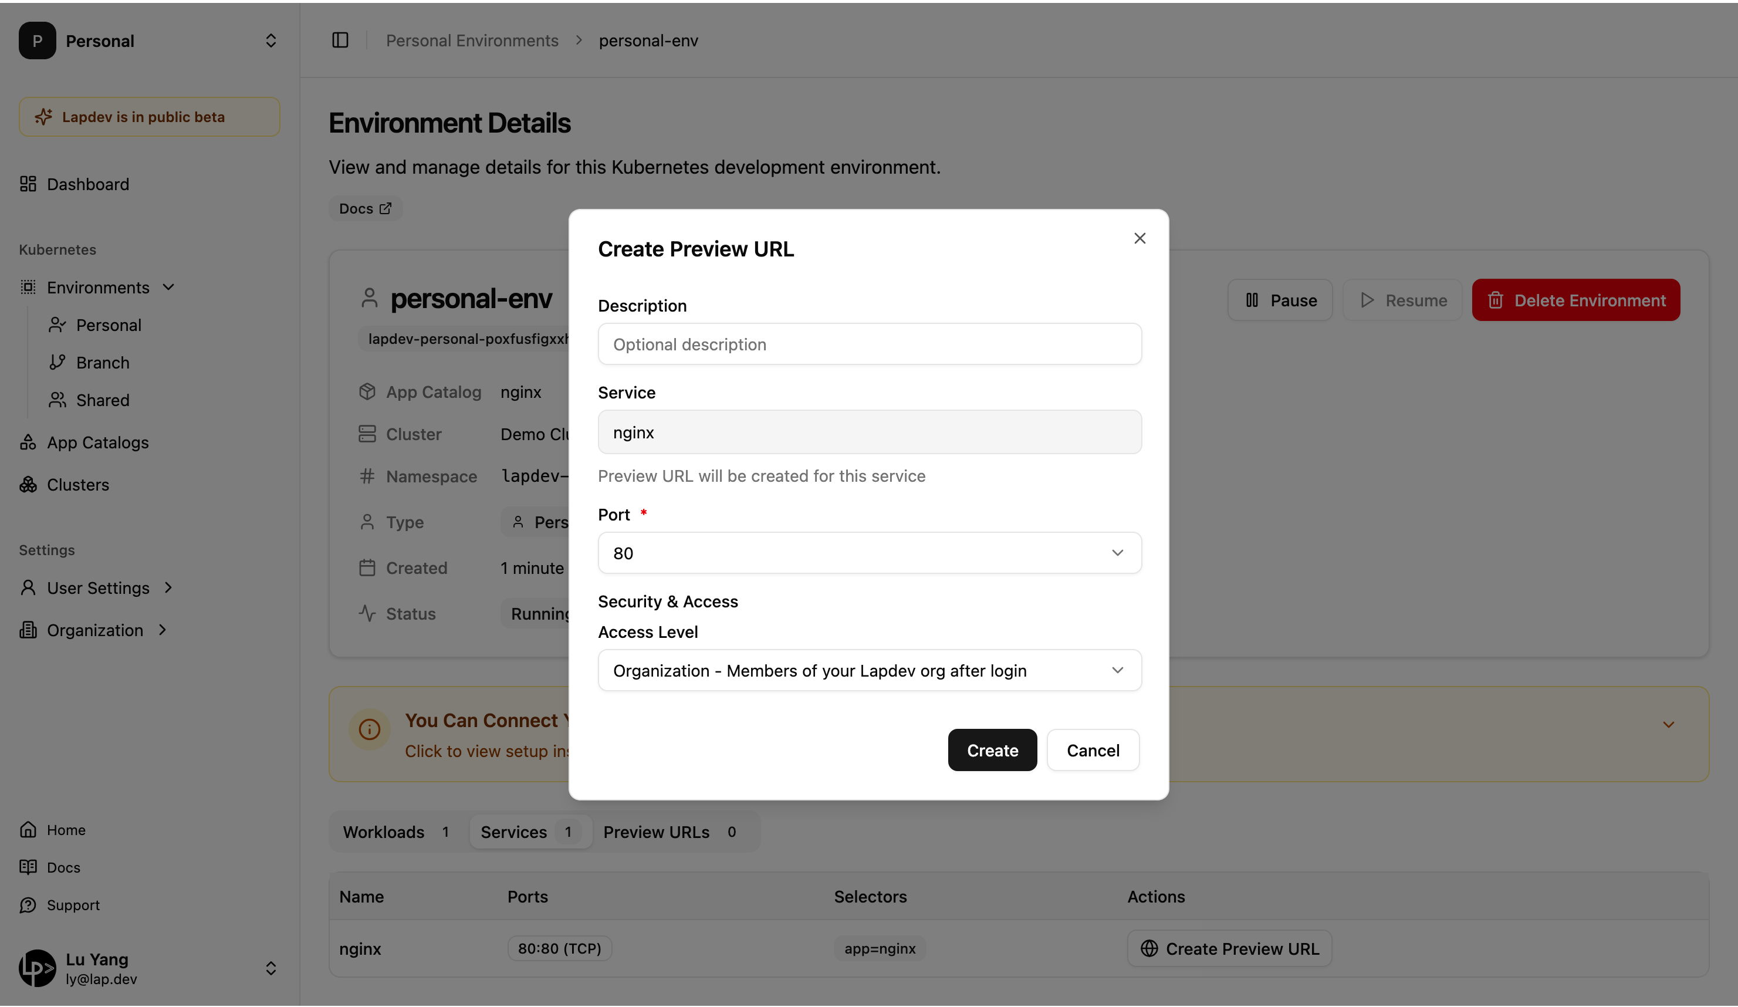Image resolution: width=1738 pixels, height=1007 pixels.
Task: Open the sidebar Docs book link
Action: coord(63,868)
